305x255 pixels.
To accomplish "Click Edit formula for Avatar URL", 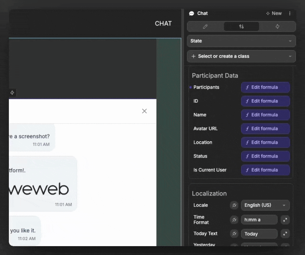I will point(265,129).
